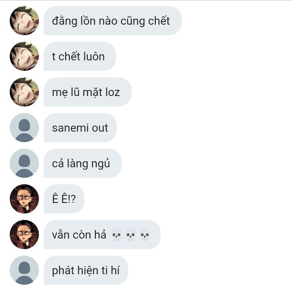Tap default avatar next to "sanemi out"
Image resolution: width=292 pixels, height=288 pixels.
(x=24, y=128)
